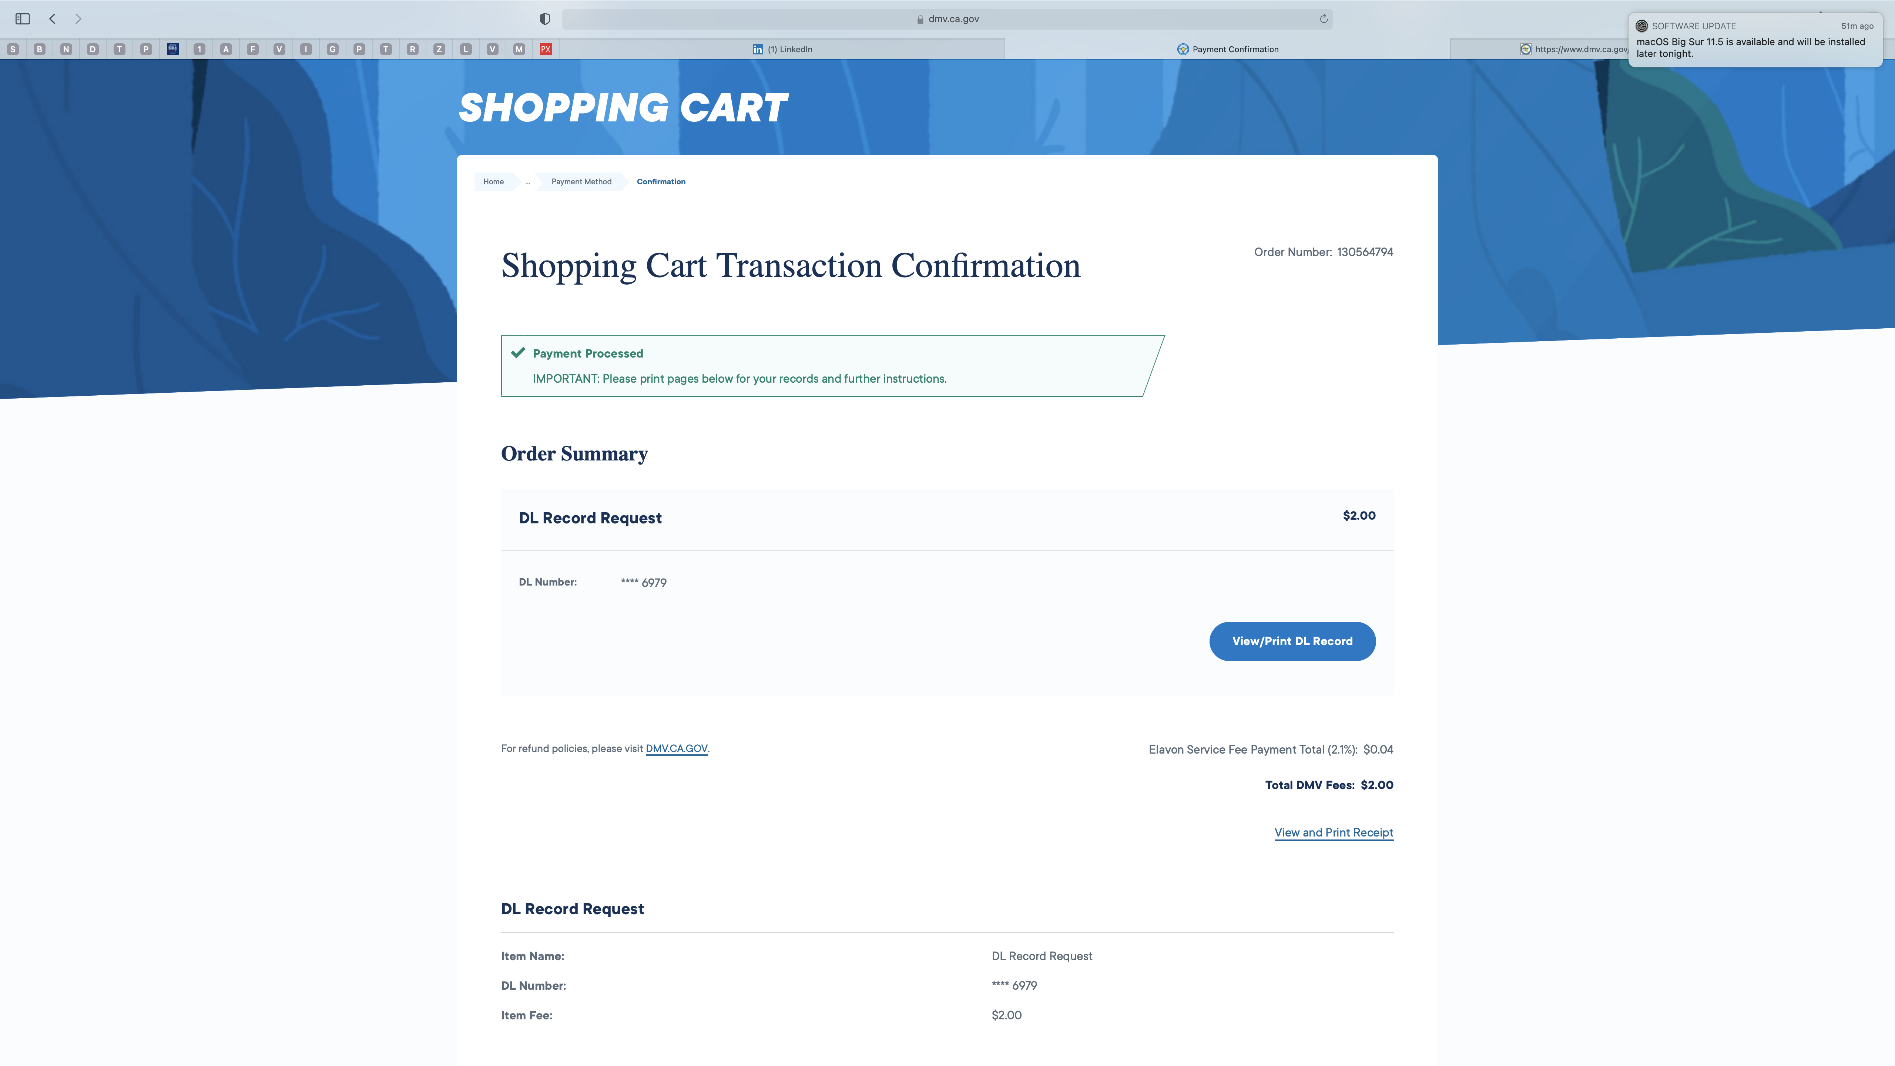Screen dimensions: 1895x1066
Task: Open the Privacy Report shield icon
Action: pos(545,19)
